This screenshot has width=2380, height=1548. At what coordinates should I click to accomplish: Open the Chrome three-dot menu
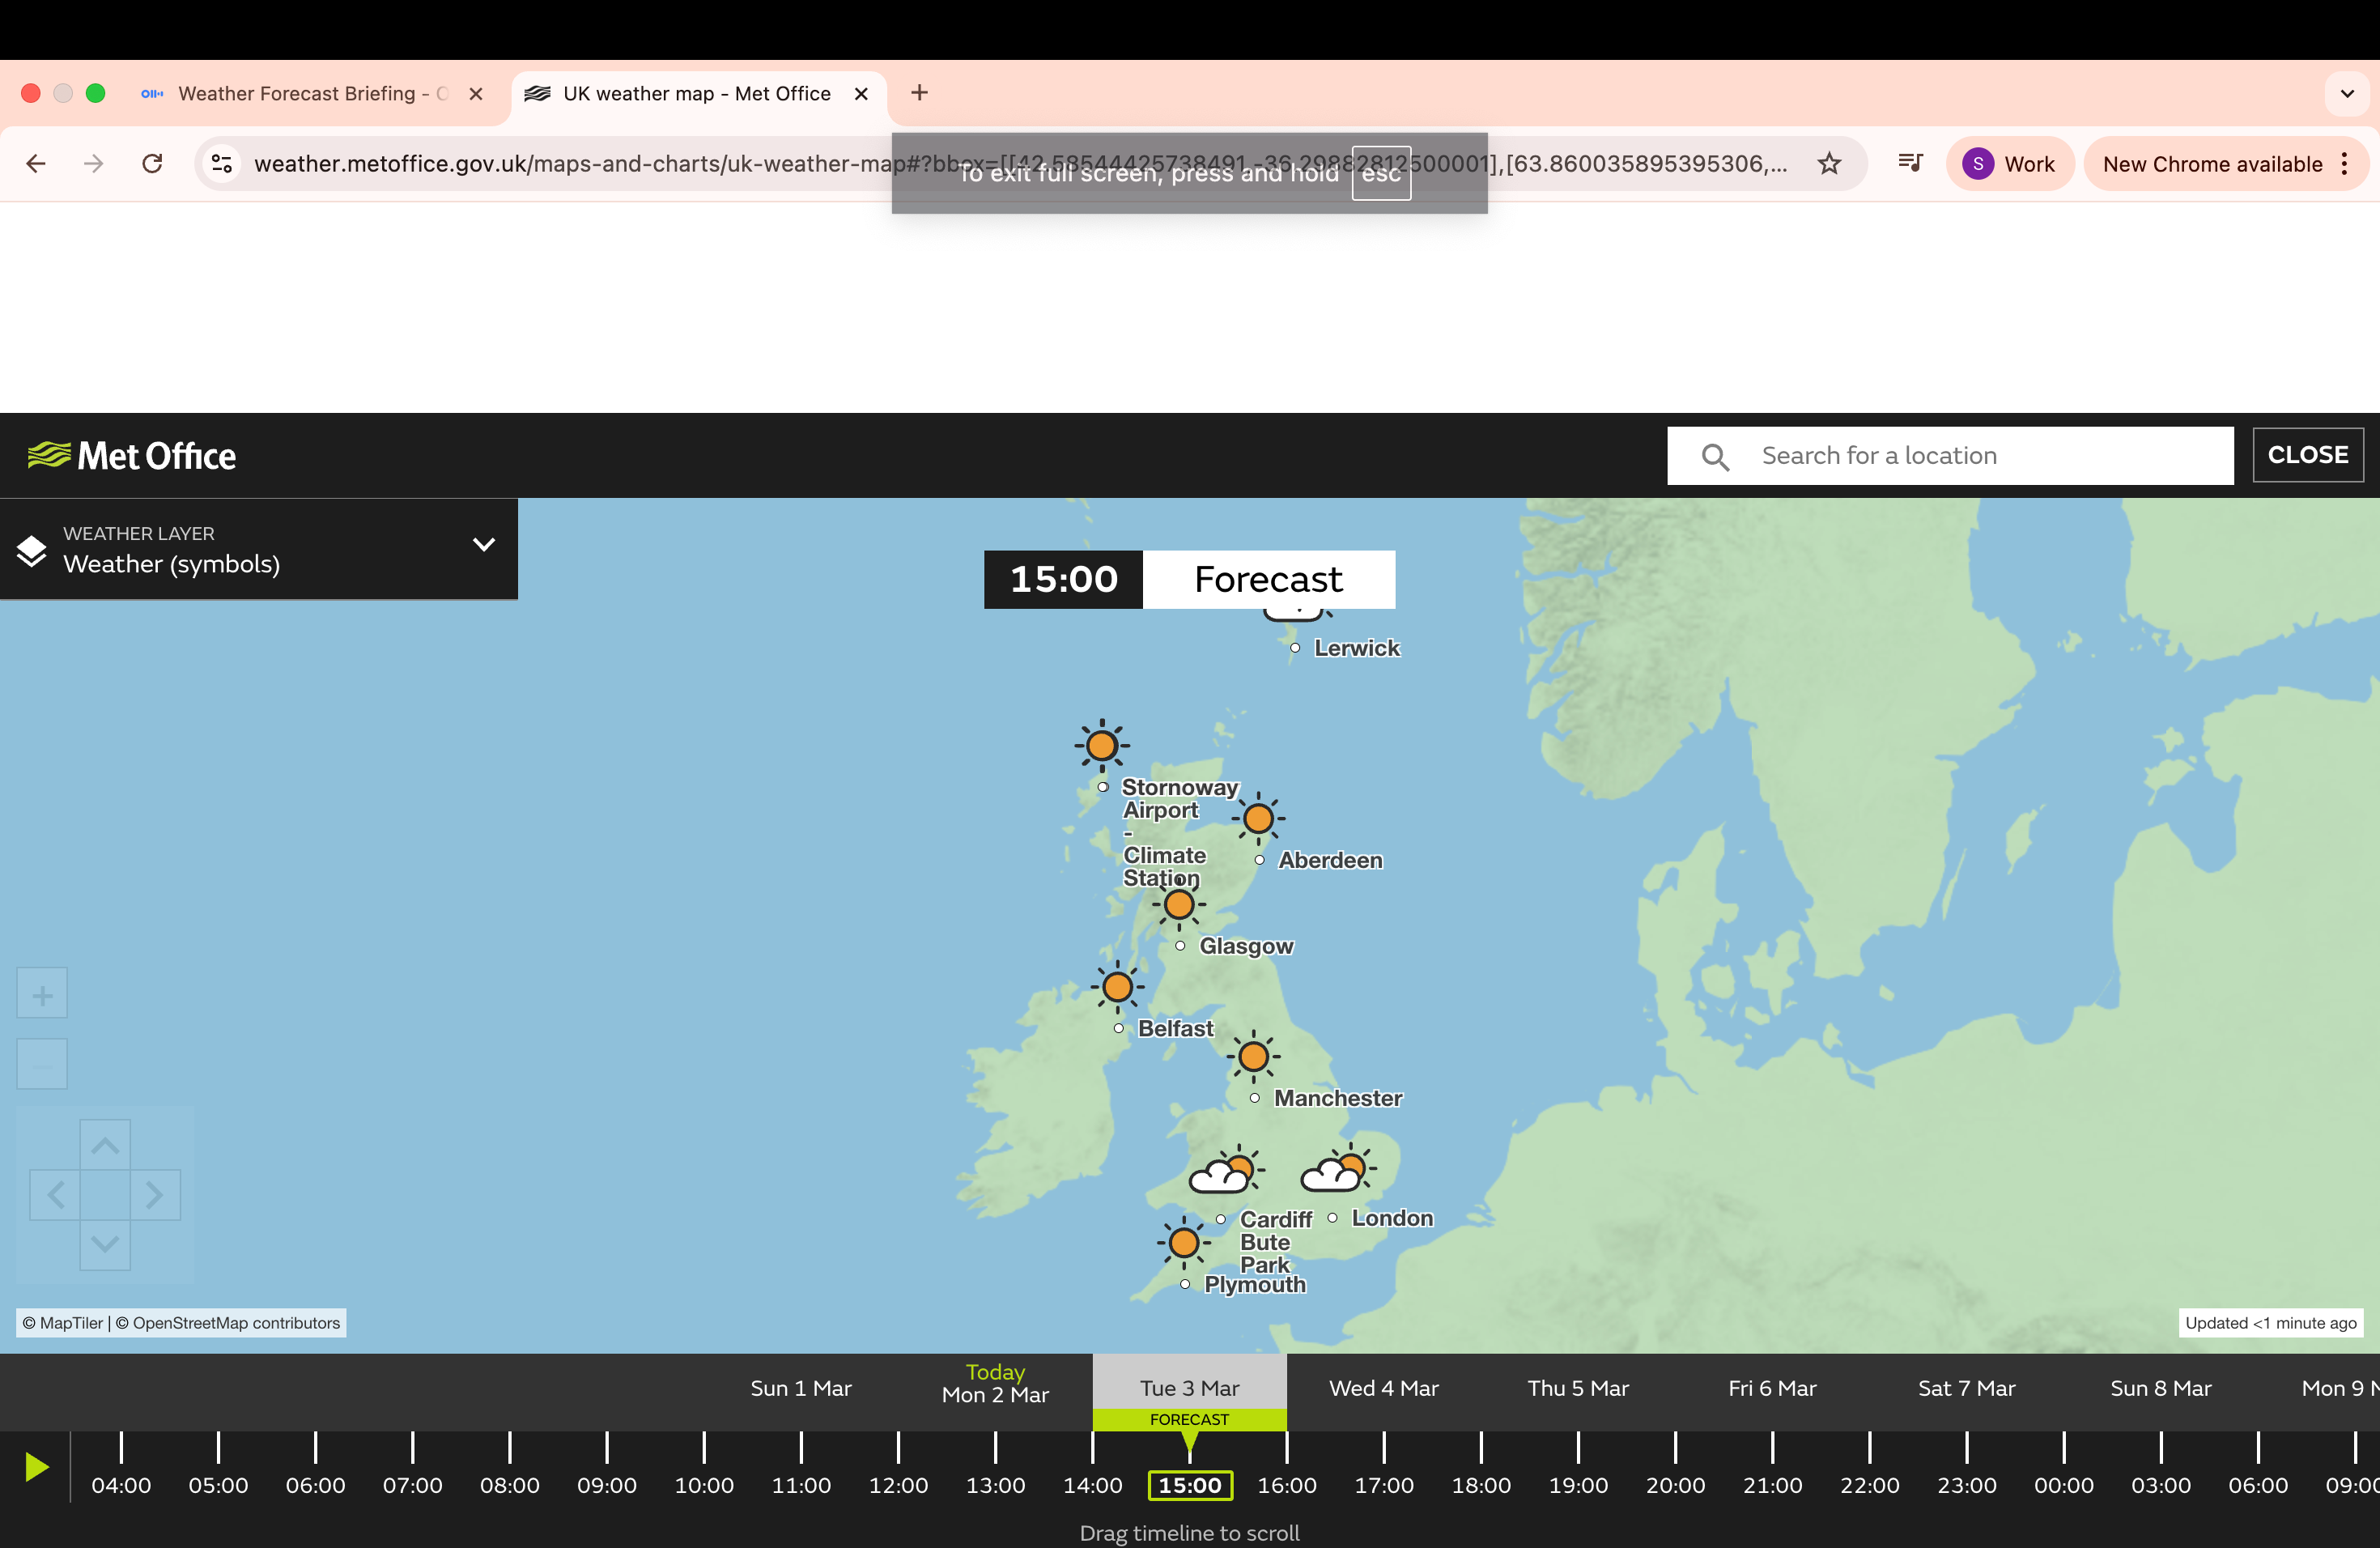2345,164
